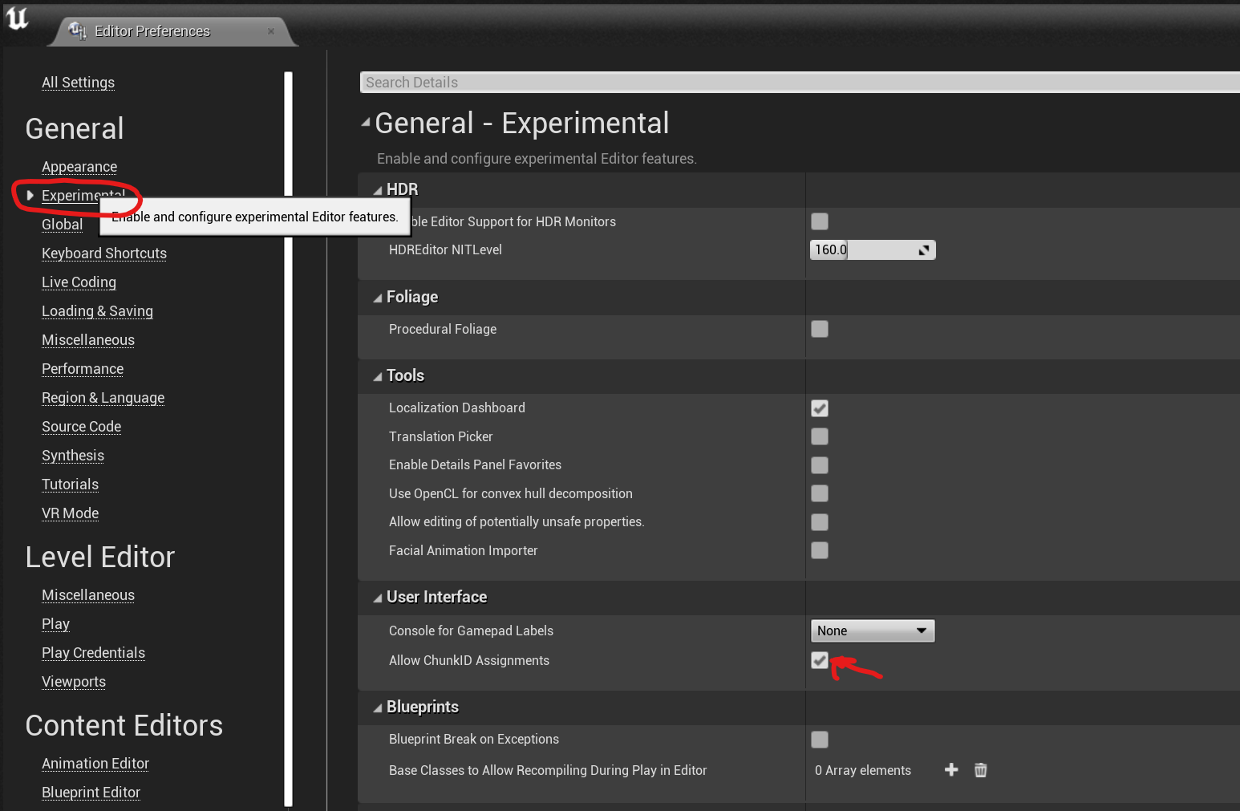Open Animation Editor settings
The width and height of the screenshot is (1240, 811).
(95, 764)
